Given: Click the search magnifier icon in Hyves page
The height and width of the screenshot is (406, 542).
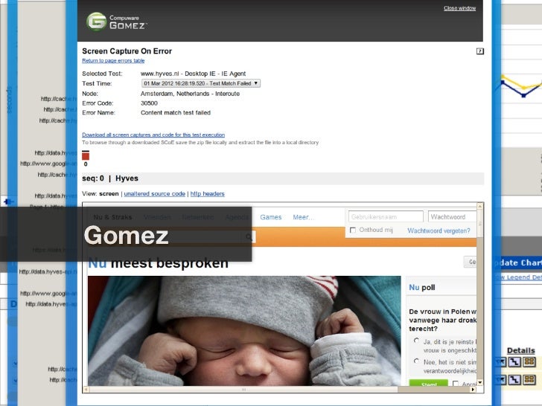Looking at the screenshot, I should pos(249,236).
